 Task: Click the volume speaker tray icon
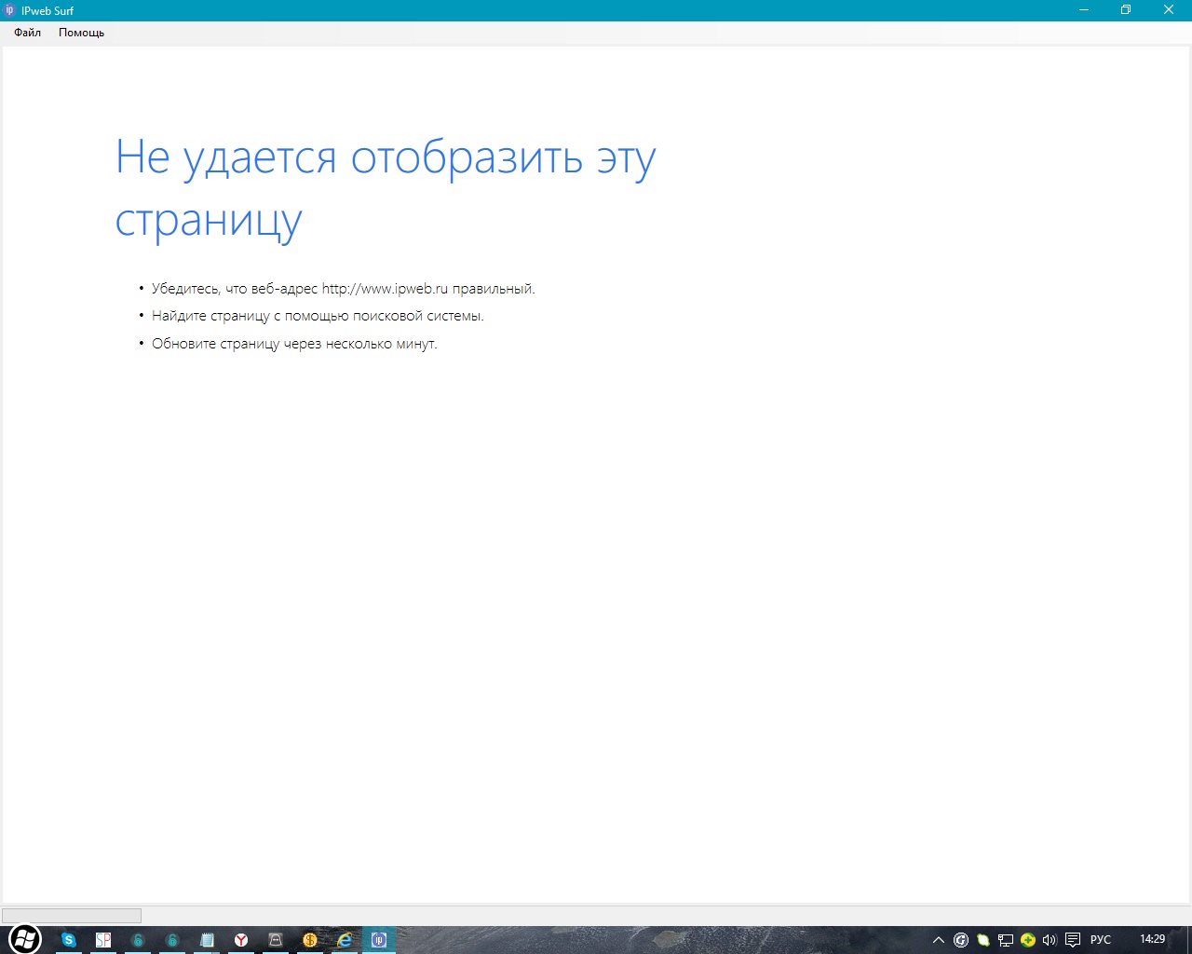1050,940
